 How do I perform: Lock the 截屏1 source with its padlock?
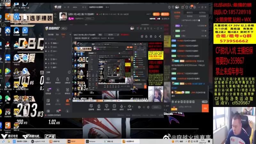pyautogui.click(x=49, y=67)
